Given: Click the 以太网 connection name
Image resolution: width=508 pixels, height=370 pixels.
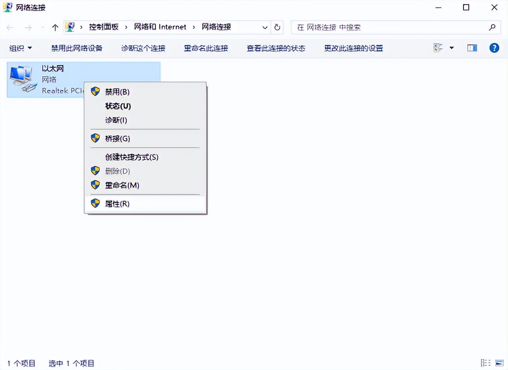Looking at the screenshot, I should [x=53, y=69].
